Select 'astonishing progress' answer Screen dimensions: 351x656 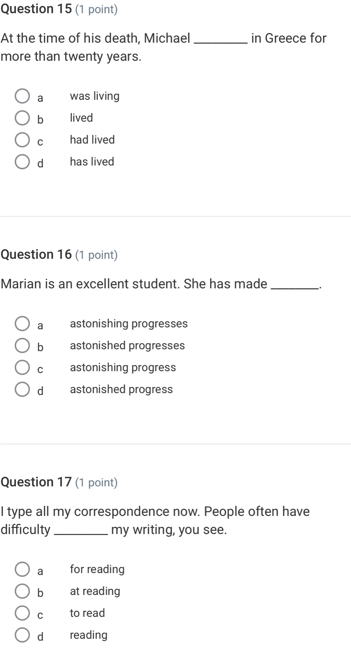22,368
